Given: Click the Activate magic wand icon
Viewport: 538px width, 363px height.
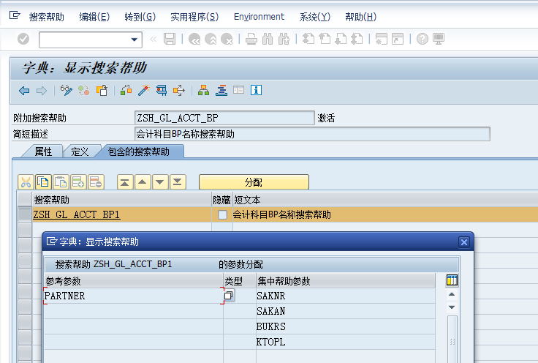Looking at the screenshot, I should click(x=144, y=91).
